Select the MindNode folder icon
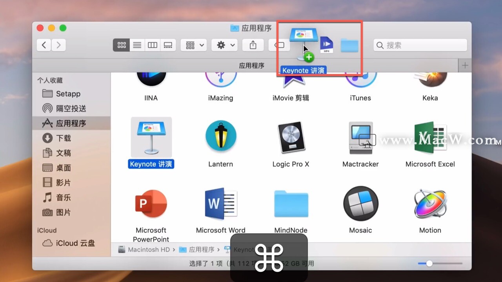Image resolution: width=502 pixels, height=282 pixels. click(291, 204)
